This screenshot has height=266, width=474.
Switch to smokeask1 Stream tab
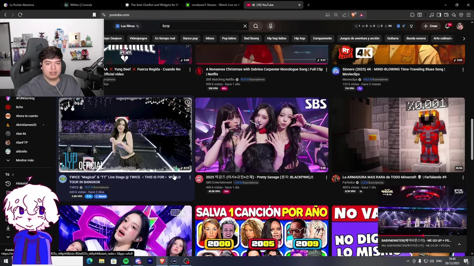coord(213,5)
